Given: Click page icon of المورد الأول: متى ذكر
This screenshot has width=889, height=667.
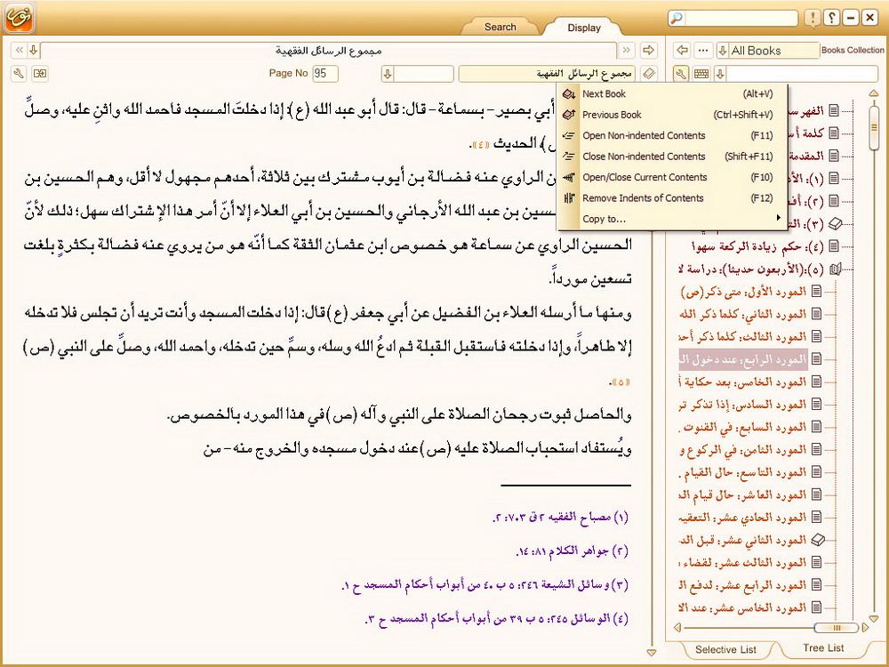Looking at the screenshot, I should pyautogui.click(x=816, y=292).
